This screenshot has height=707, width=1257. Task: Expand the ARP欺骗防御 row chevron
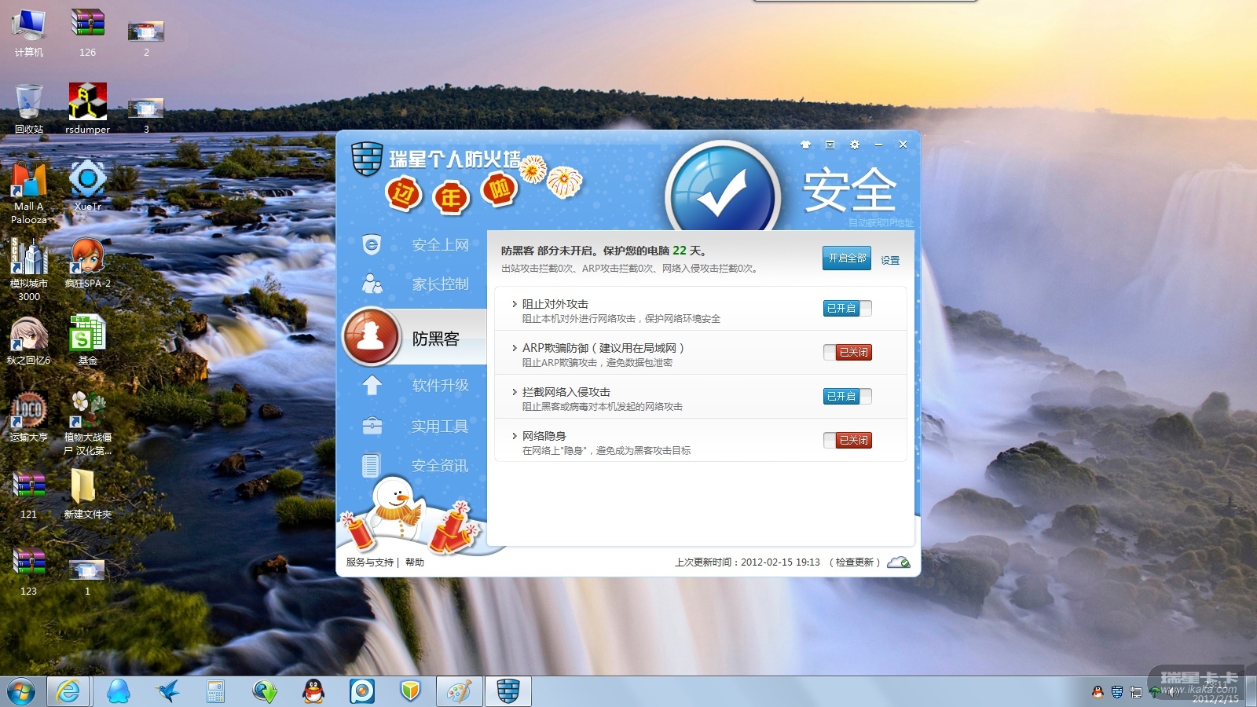515,348
